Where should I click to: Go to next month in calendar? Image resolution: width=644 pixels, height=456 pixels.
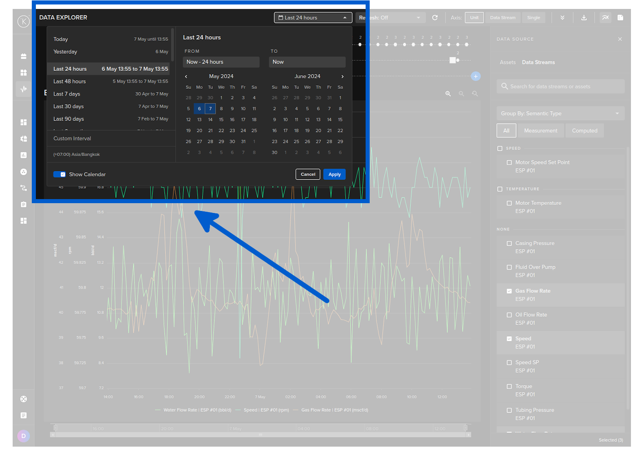click(x=342, y=77)
